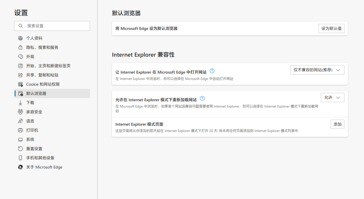Click the Cookie 和网站权限 icon
This screenshot has width=364, height=199.
(20, 84)
